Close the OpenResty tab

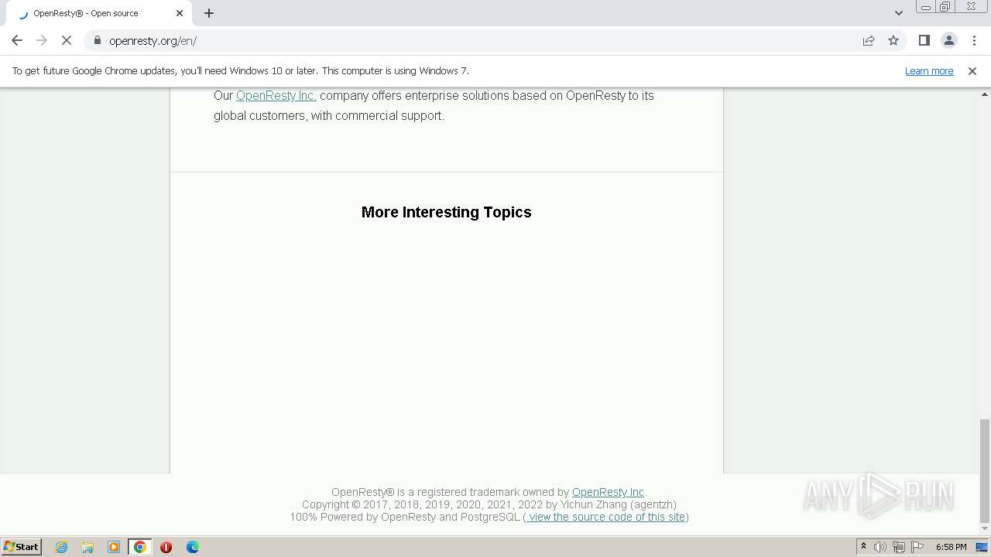180,13
